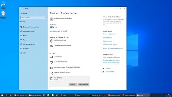Open Task View on the taskbar
The height and width of the screenshot is (97, 172).
[x=11, y=95]
